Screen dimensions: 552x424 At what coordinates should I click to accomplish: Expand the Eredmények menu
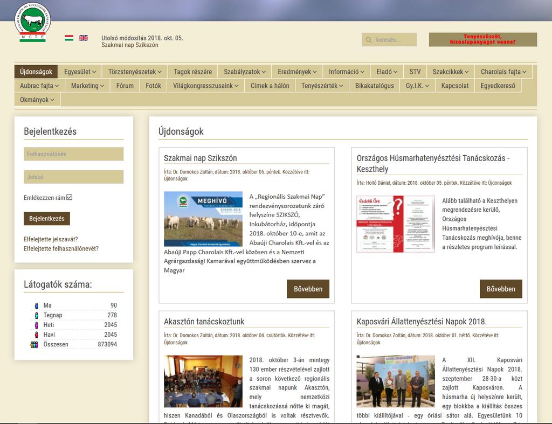pyautogui.click(x=297, y=72)
